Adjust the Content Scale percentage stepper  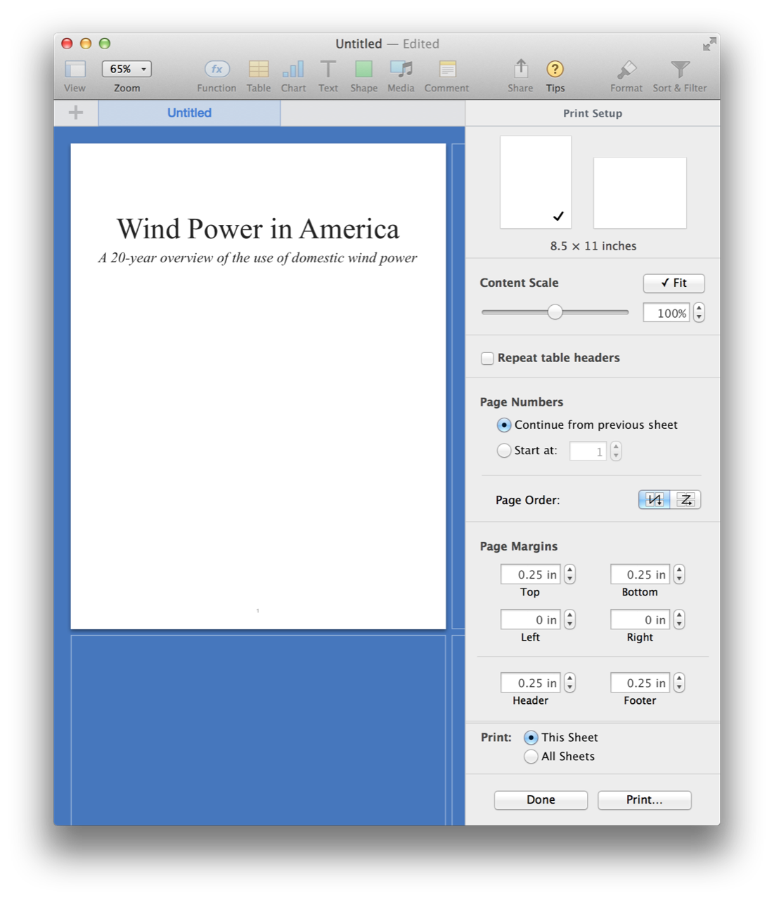[x=699, y=313]
